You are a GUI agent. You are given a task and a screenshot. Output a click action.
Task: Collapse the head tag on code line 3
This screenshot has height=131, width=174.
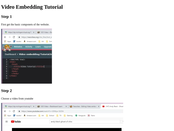click(8, 64)
